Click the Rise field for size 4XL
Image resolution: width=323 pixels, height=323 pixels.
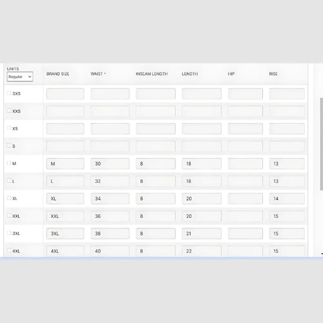tap(287, 251)
